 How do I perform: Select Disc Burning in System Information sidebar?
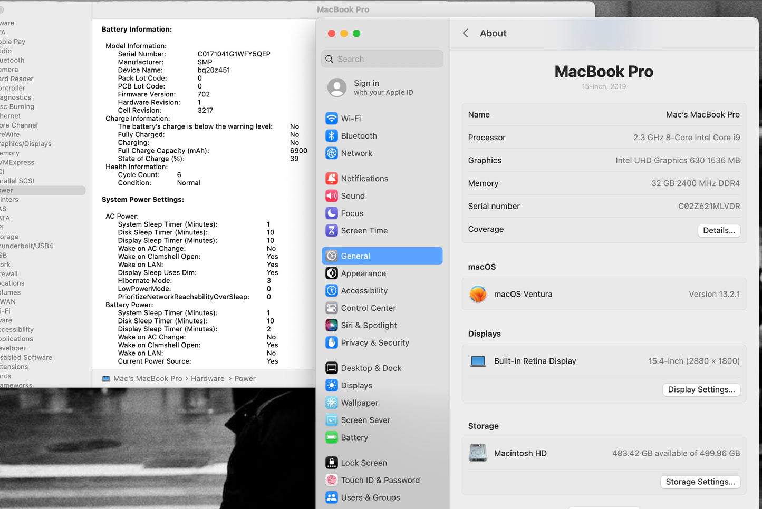click(x=17, y=107)
